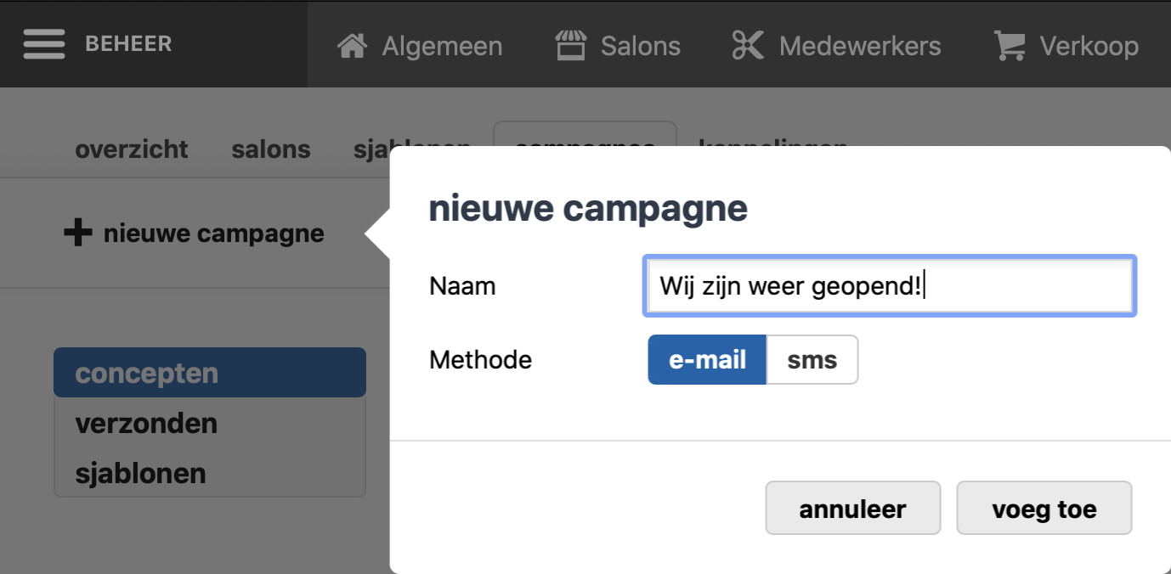Switch method to sms
Screen dimensions: 1171x574
[x=812, y=360]
